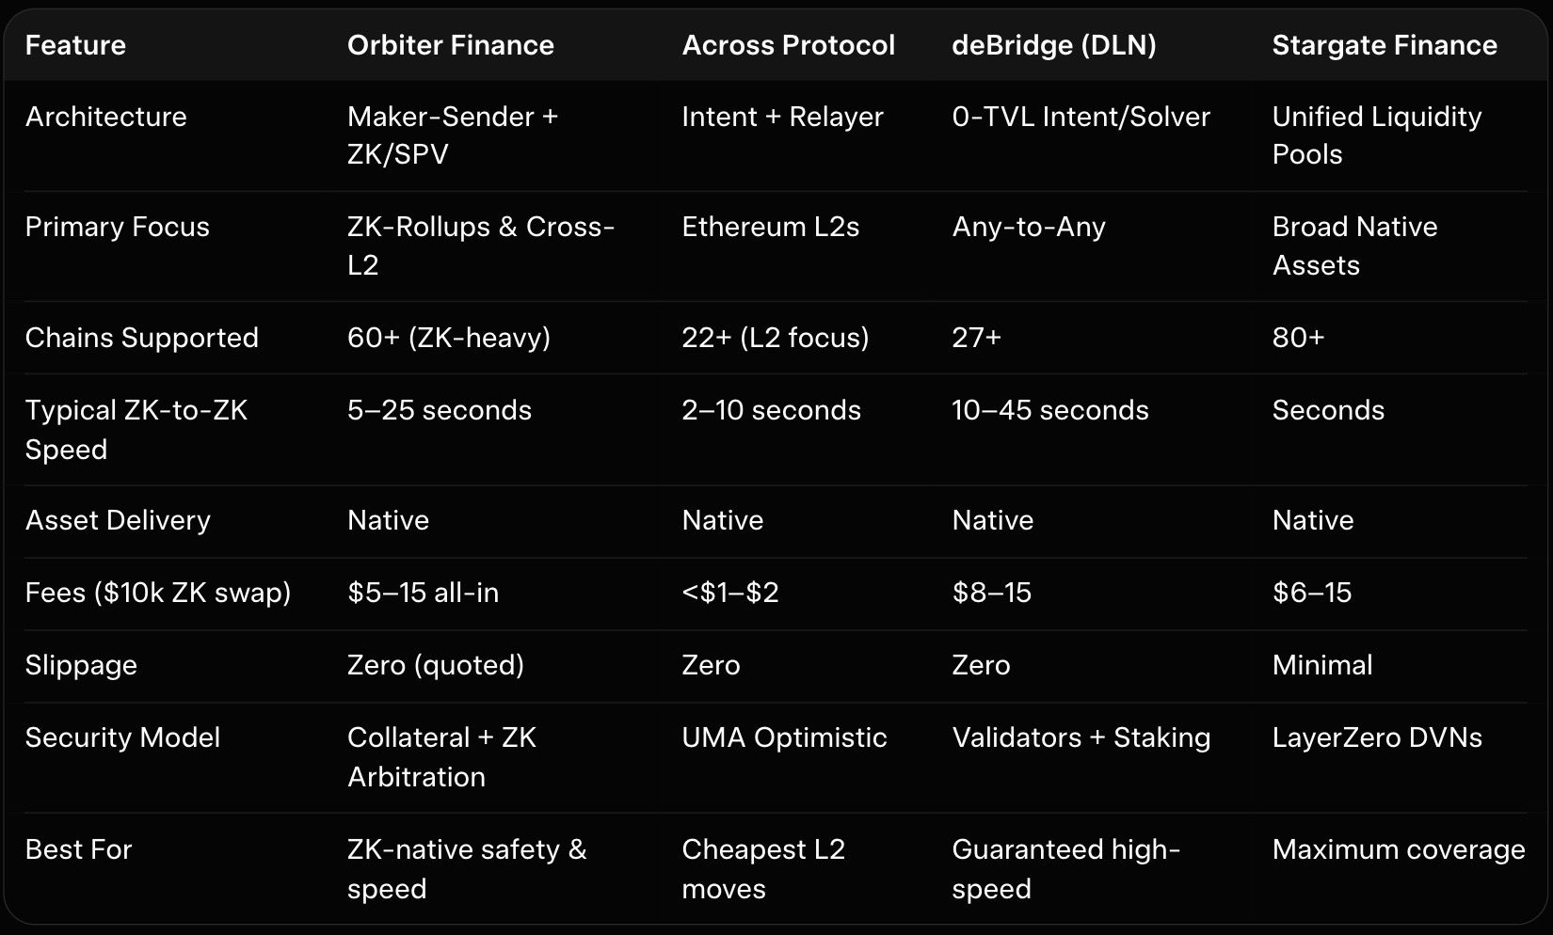Image resolution: width=1553 pixels, height=935 pixels.
Task: Select the 60+ (ZK-heavy) cell
Action: coord(448,338)
